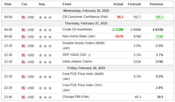Click the importance stars for Core PCE Price Index (YoY)

(x=45, y=88)
